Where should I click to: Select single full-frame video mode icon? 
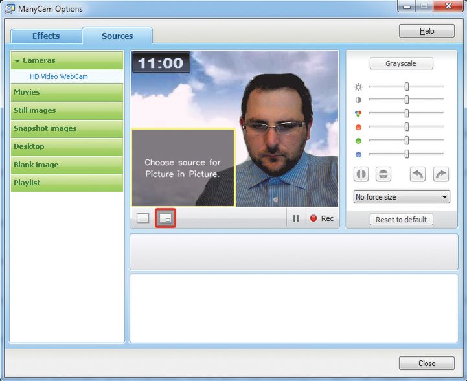142,218
